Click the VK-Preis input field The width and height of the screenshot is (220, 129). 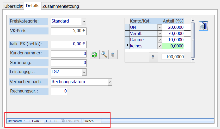coord(69,31)
